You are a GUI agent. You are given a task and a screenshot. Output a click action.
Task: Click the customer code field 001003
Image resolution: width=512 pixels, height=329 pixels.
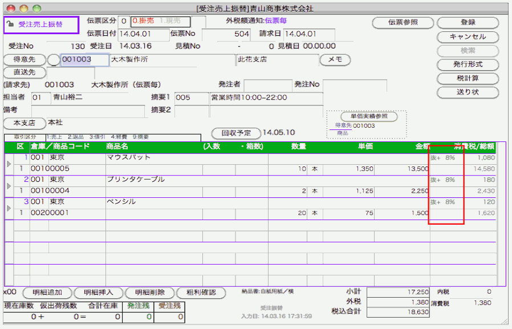[85, 60]
